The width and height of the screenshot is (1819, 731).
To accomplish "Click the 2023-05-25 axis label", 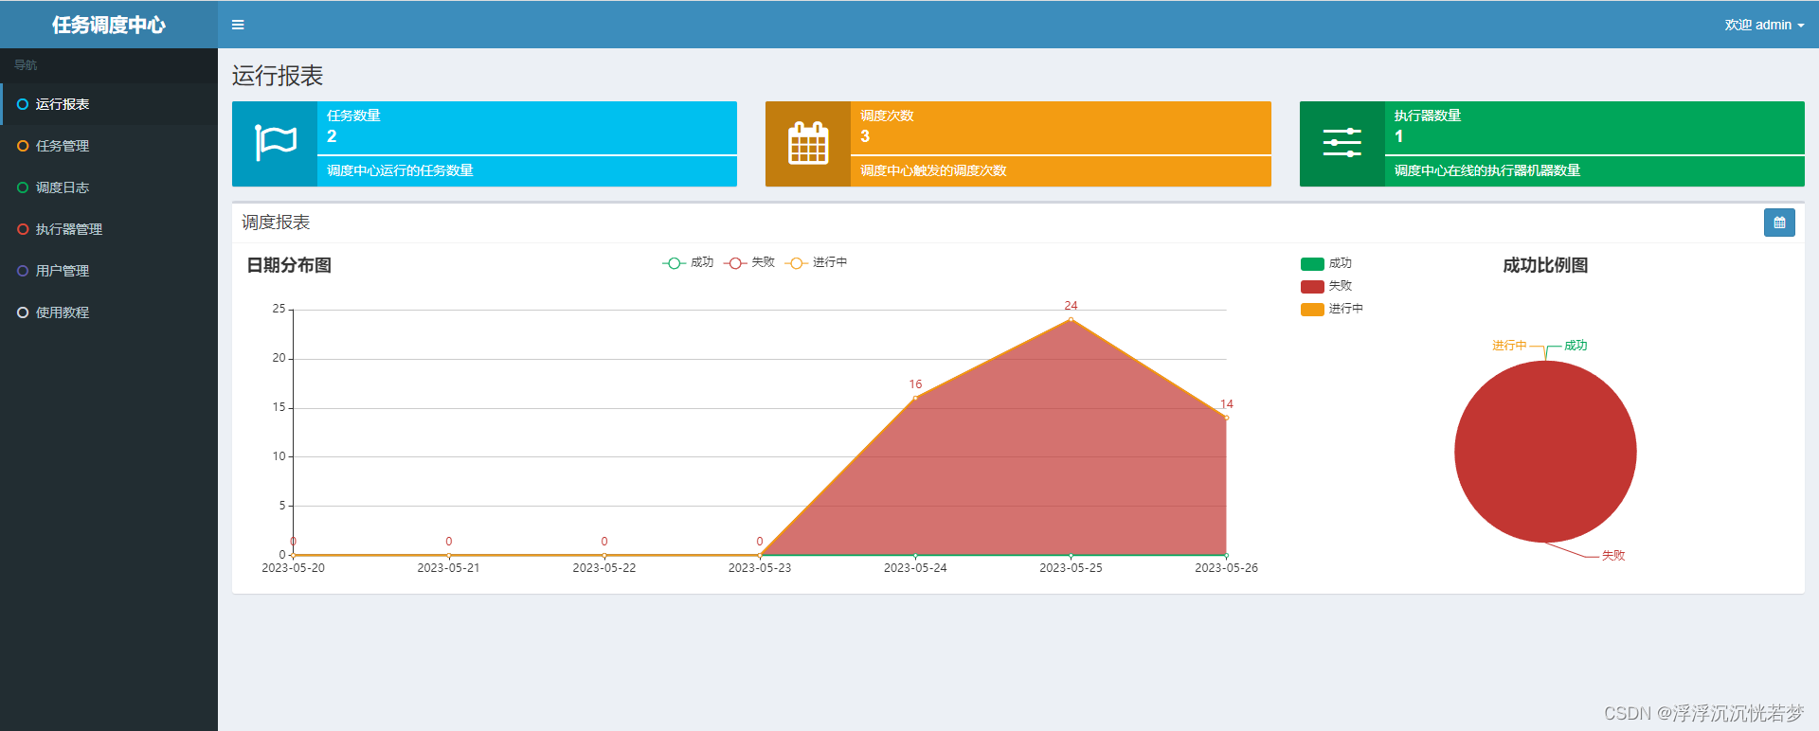I will pos(1071,568).
